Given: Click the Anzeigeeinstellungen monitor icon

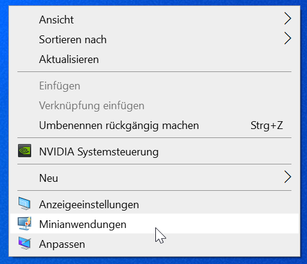Looking at the screenshot, I should click(x=25, y=203).
